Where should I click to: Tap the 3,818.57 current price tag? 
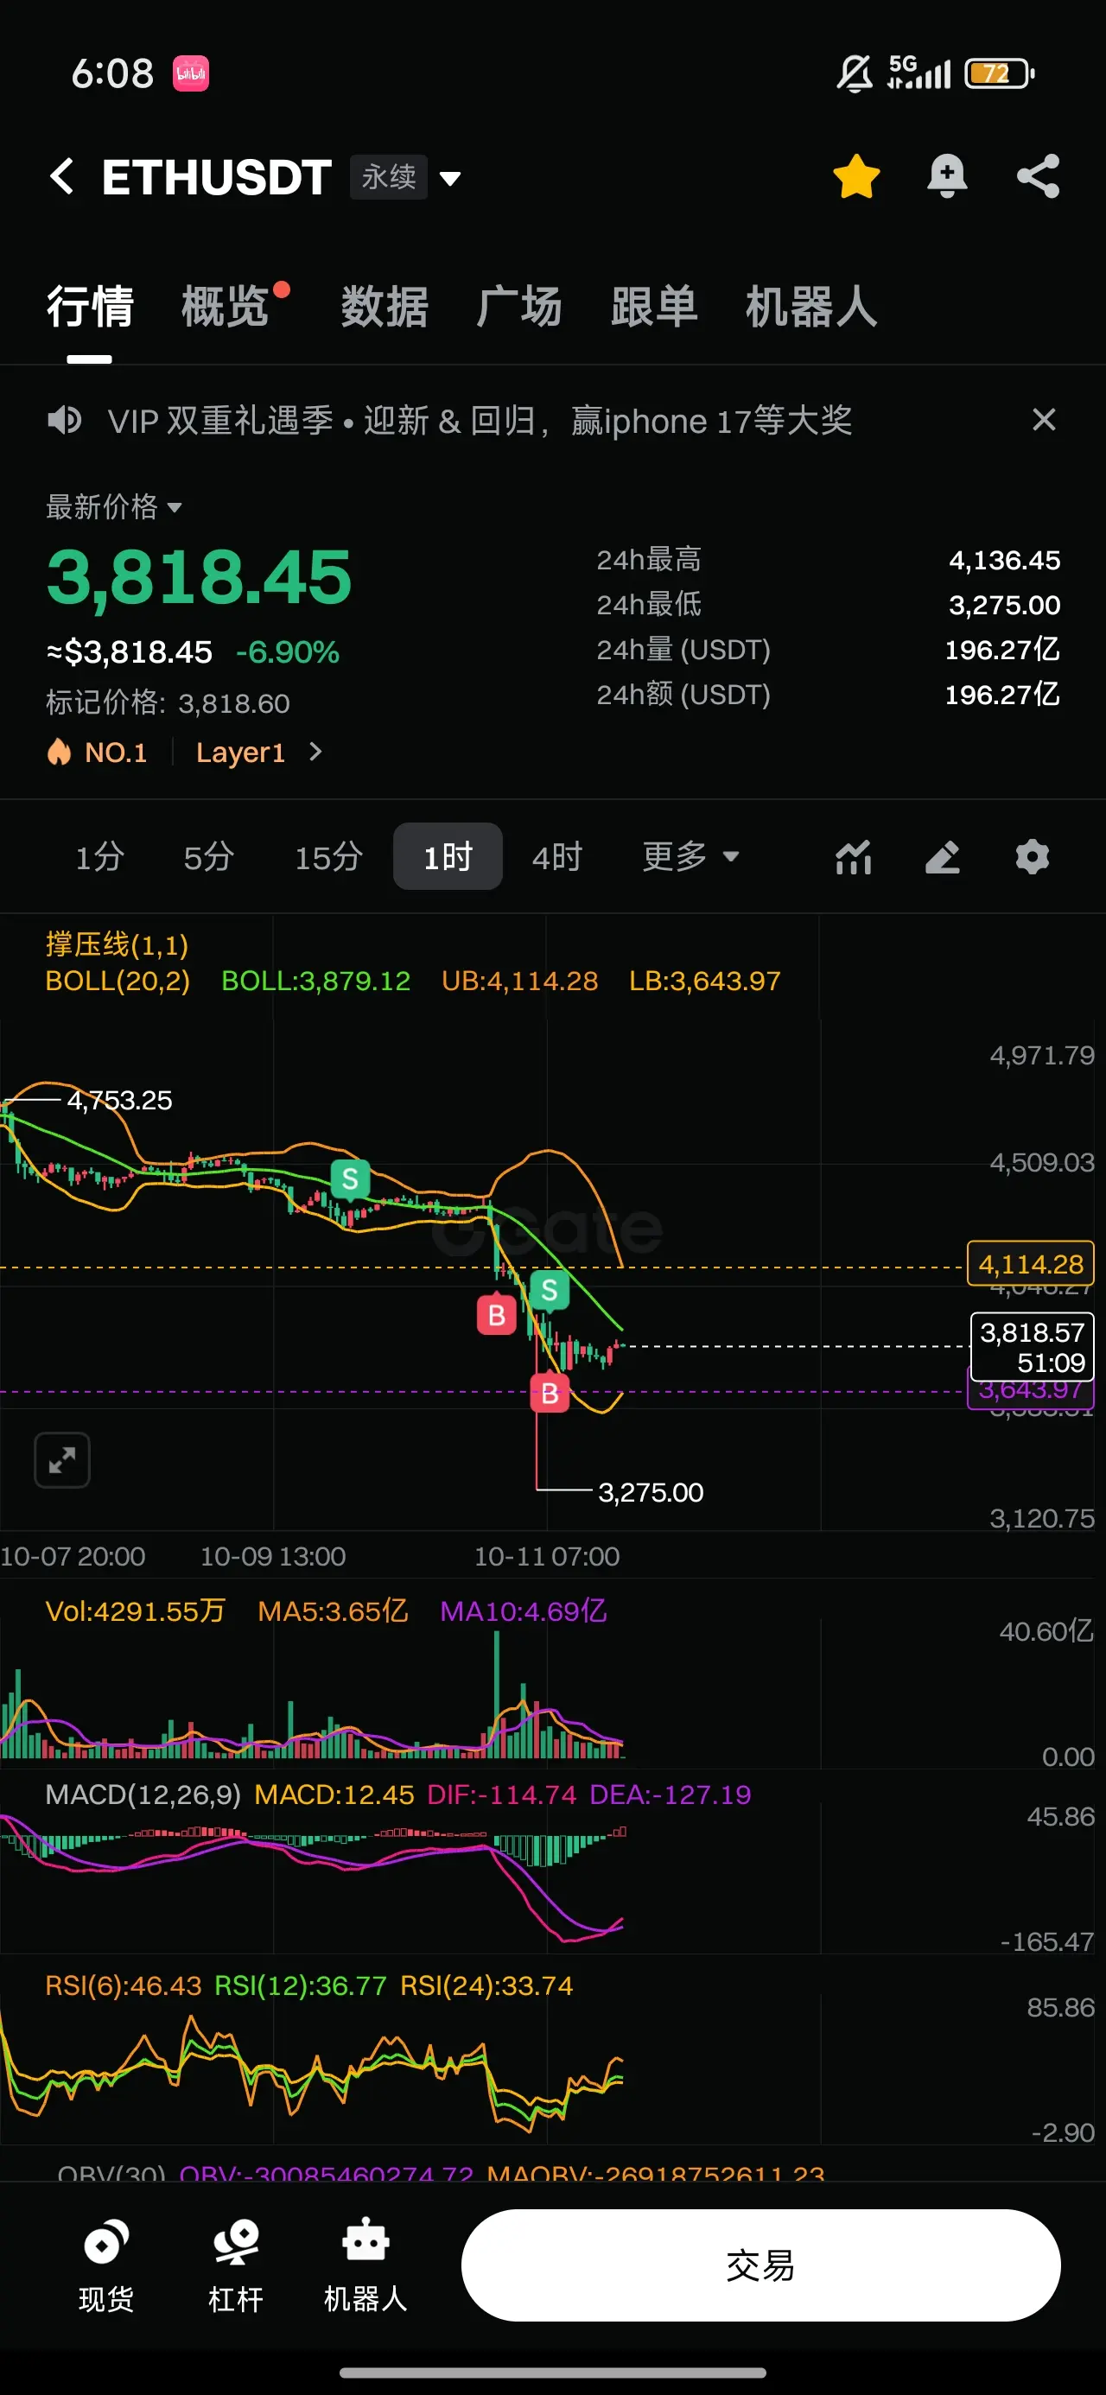1033,1346
